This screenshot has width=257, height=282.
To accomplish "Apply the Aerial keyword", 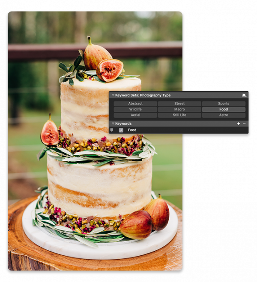I will pyautogui.click(x=135, y=115).
